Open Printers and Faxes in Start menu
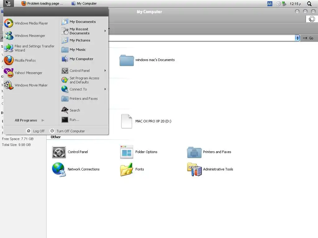 (x=79, y=99)
